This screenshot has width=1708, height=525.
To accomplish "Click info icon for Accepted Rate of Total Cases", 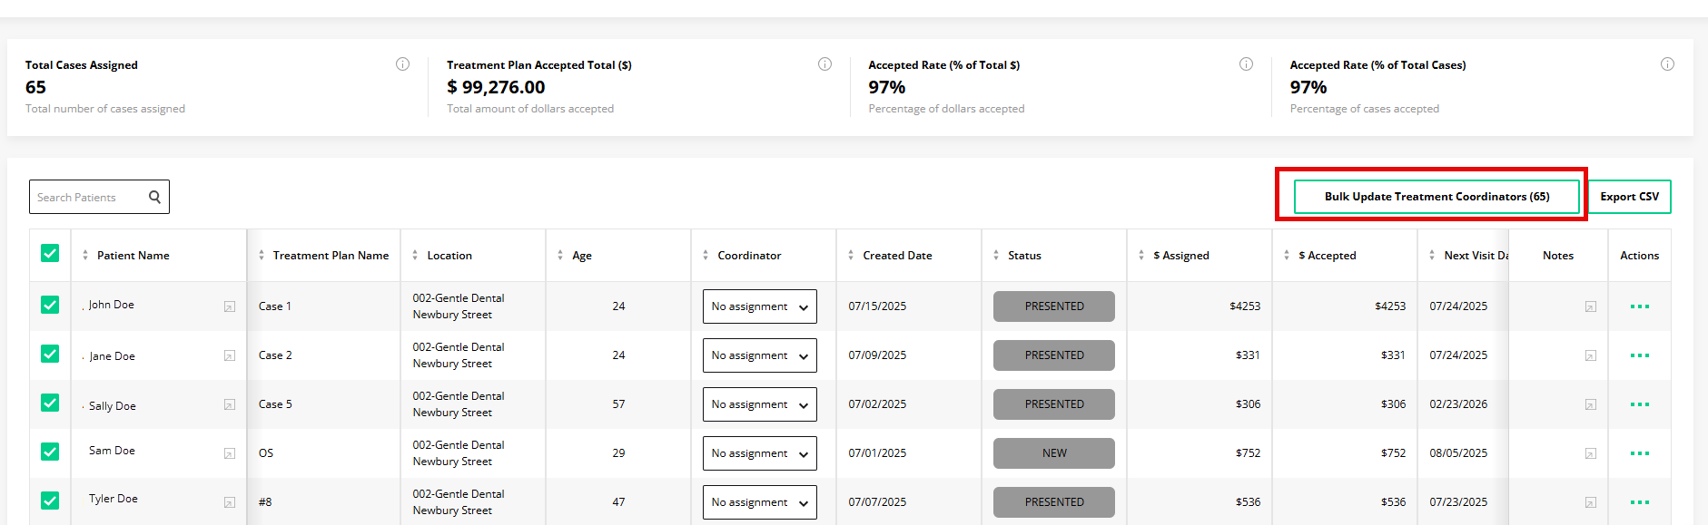I will (x=1667, y=64).
